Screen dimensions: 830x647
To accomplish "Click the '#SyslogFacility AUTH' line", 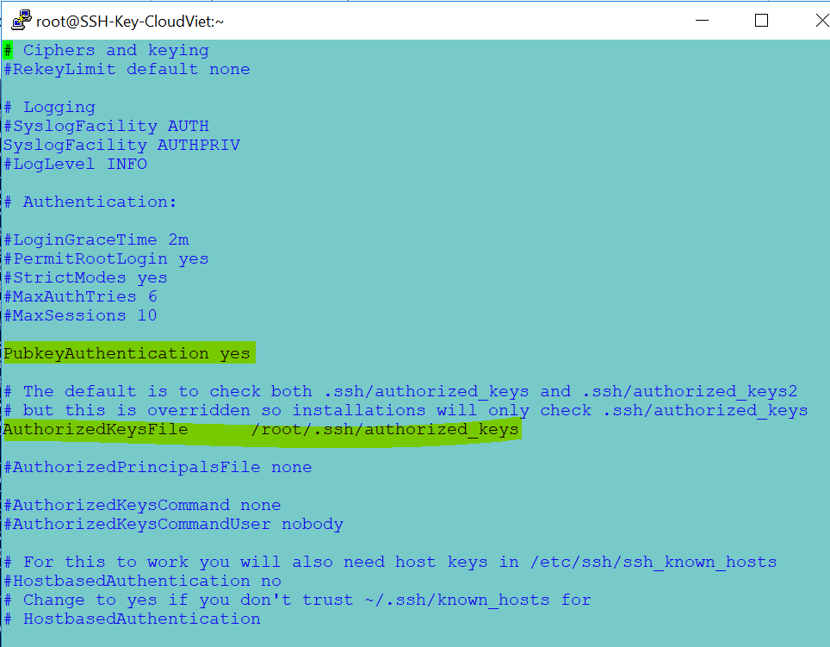I will [106, 126].
